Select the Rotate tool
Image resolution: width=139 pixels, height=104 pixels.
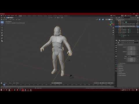pos(2,30)
